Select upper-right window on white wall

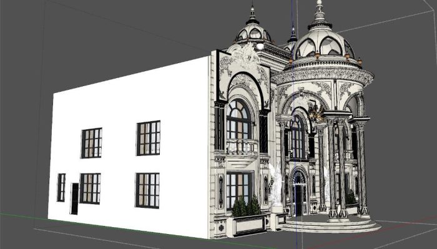pos(149,138)
